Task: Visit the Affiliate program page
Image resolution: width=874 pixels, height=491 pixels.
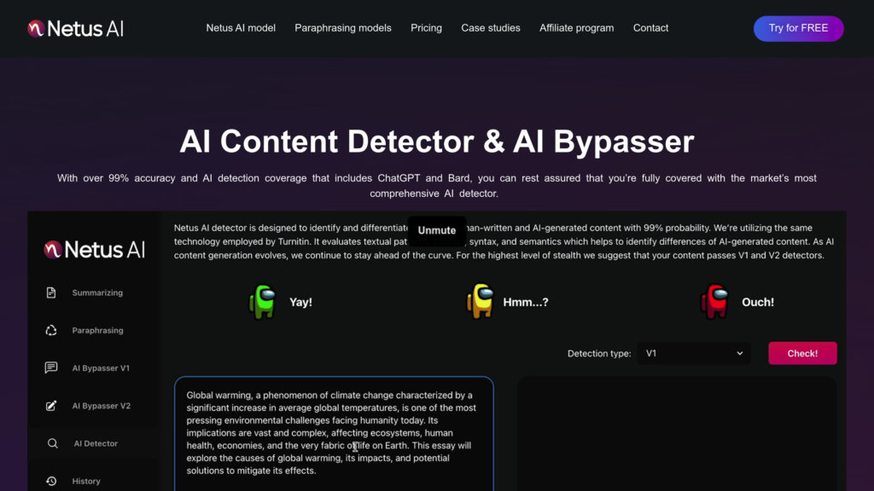Action: pyautogui.click(x=576, y=28)
